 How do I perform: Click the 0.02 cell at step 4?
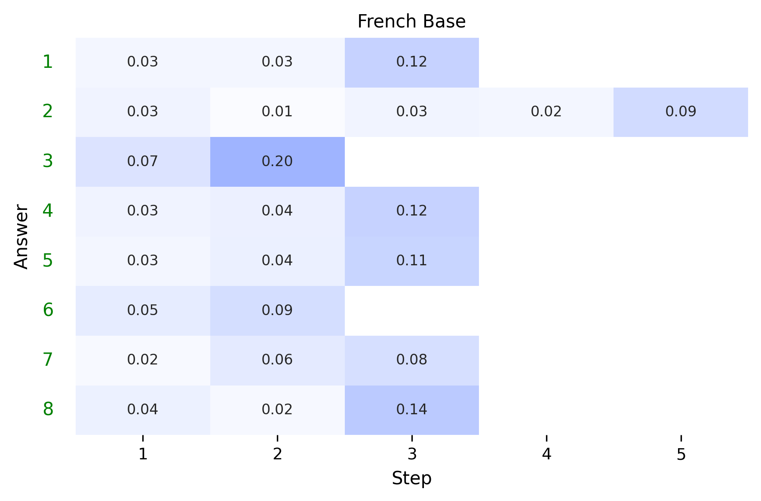pyautogui.click(x=546, y=112)
